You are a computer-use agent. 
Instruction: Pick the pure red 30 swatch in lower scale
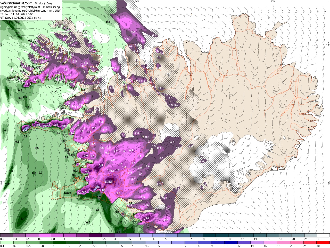pyautogui.click(x=323, y=243)
